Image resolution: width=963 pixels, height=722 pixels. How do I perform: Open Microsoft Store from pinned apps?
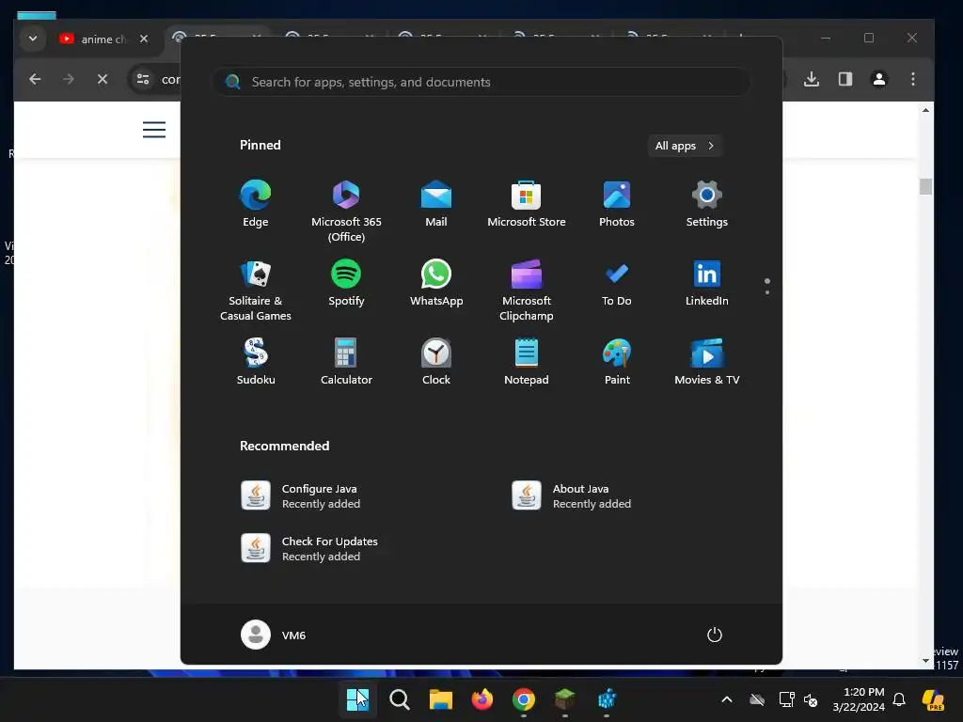527,203
